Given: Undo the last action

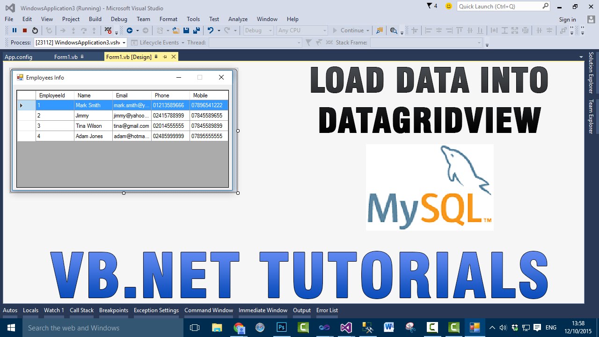Looking at the screenshot, I should (211, 30).
